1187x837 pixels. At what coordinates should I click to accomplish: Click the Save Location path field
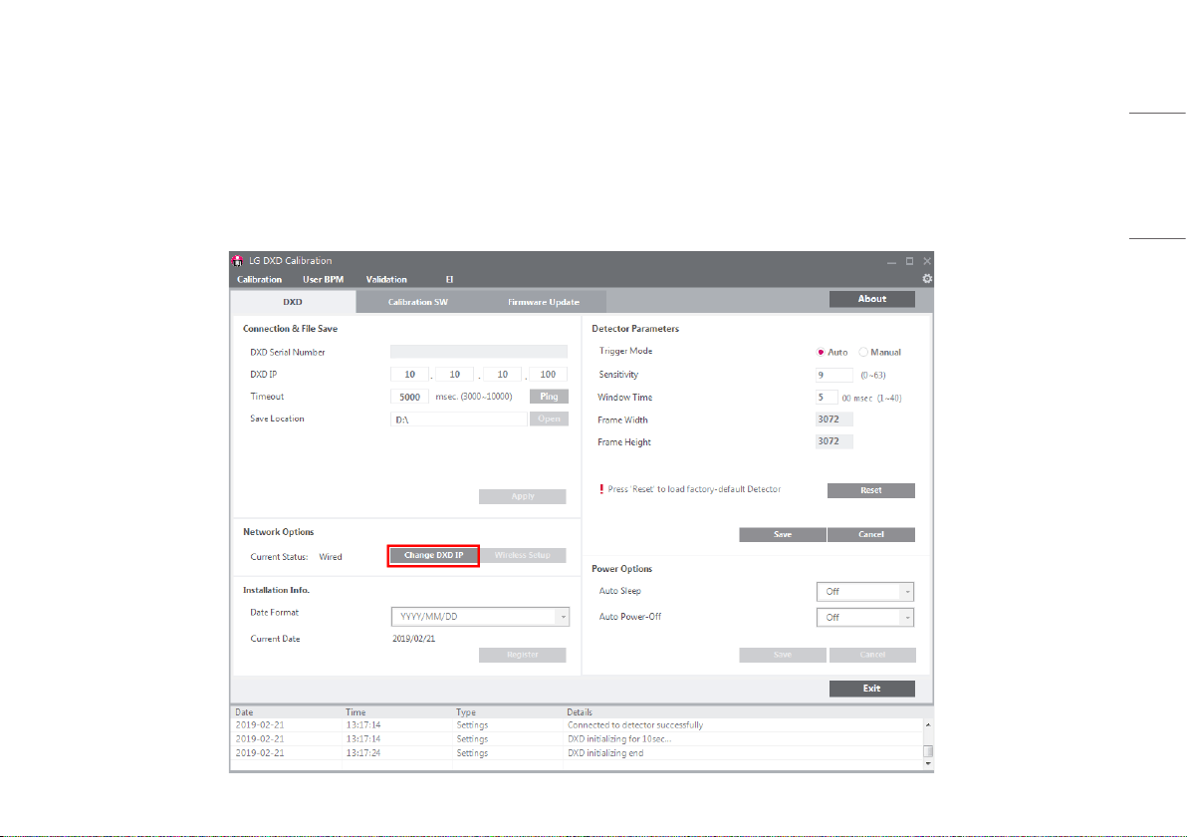tap(459, 418)
